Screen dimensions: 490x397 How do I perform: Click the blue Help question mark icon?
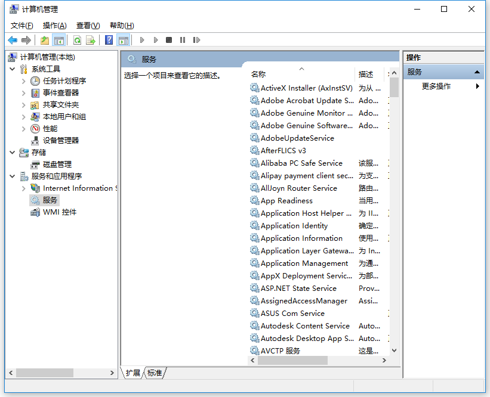[109, 40]
